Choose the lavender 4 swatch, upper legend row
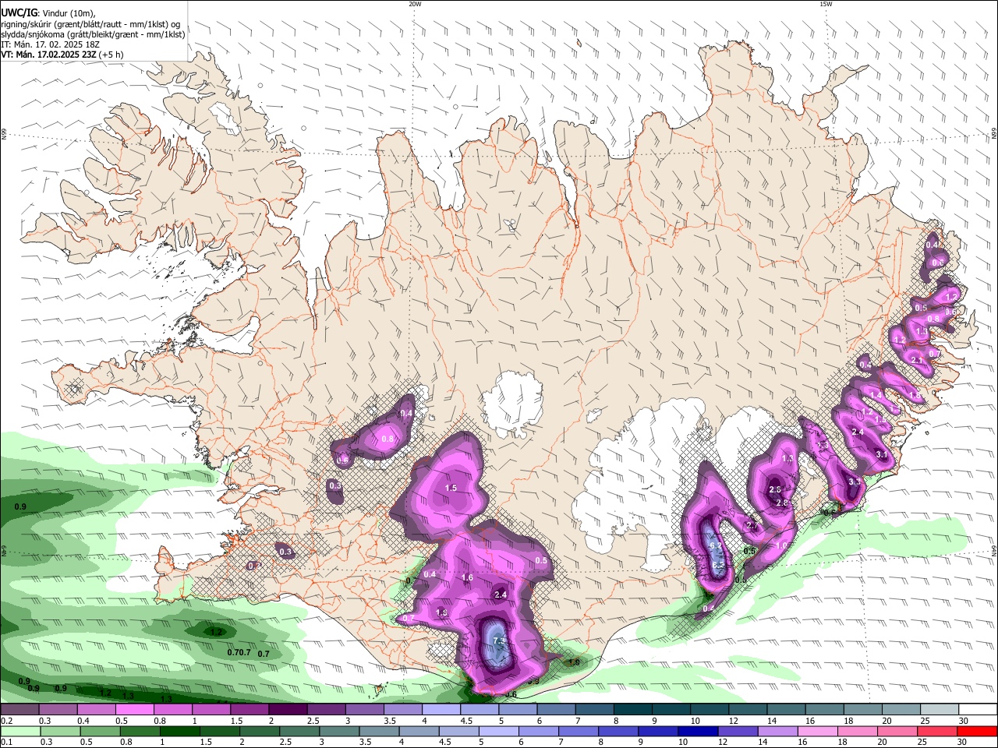 click(x=440, y=711)
